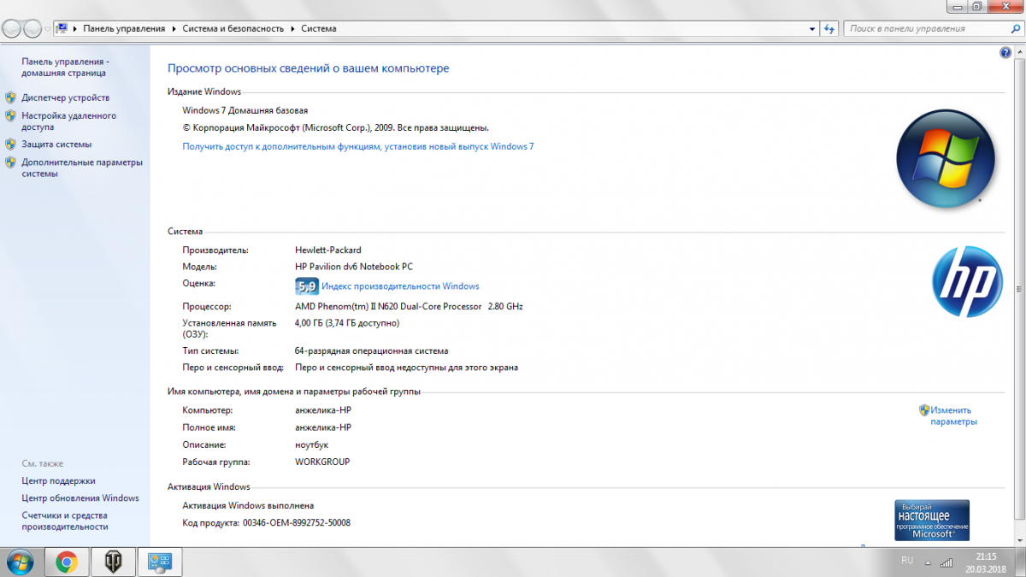The image size is (1026, 577).
Task: Restore down the window
Action: click(x=976, y=6)
